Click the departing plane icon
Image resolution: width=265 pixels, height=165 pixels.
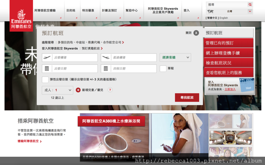tap(47, 57)
